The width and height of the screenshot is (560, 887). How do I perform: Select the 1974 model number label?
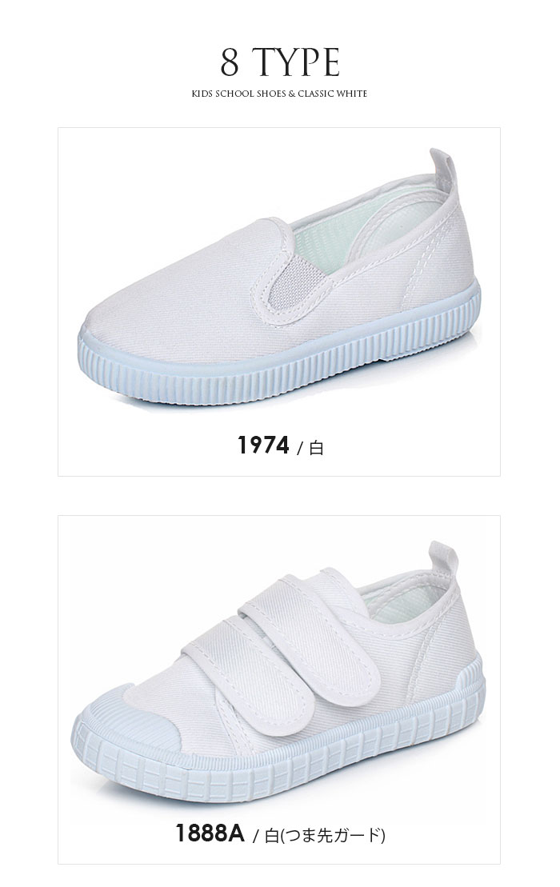pyautogui.click(x=263, y=445)
